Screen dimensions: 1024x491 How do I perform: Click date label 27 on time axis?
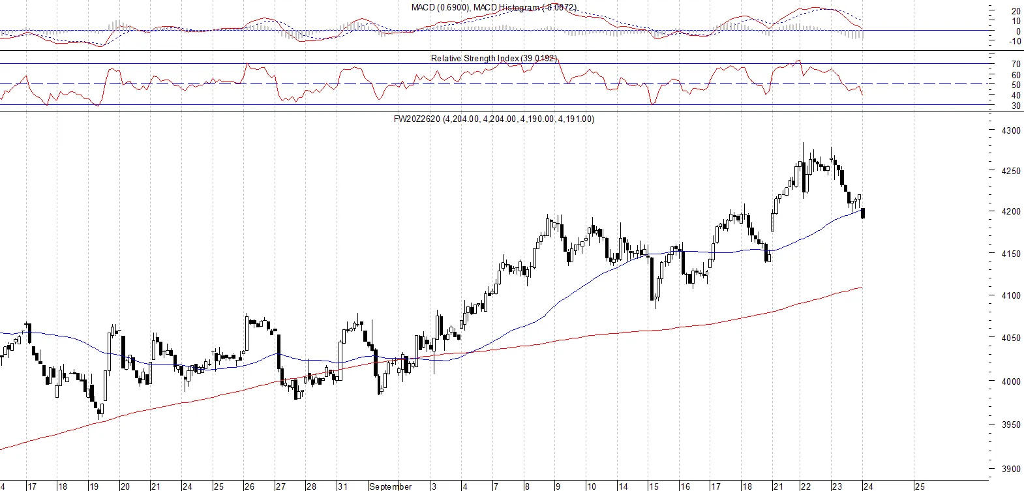click(280, 486)
